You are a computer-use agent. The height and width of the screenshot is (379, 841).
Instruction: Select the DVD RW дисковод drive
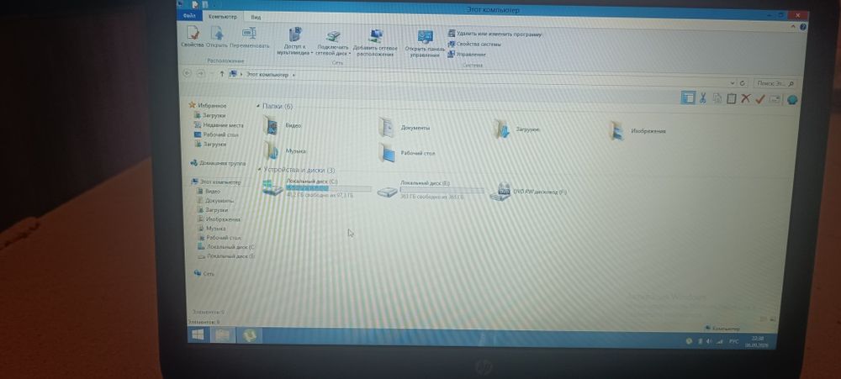(x=529, y=192)
